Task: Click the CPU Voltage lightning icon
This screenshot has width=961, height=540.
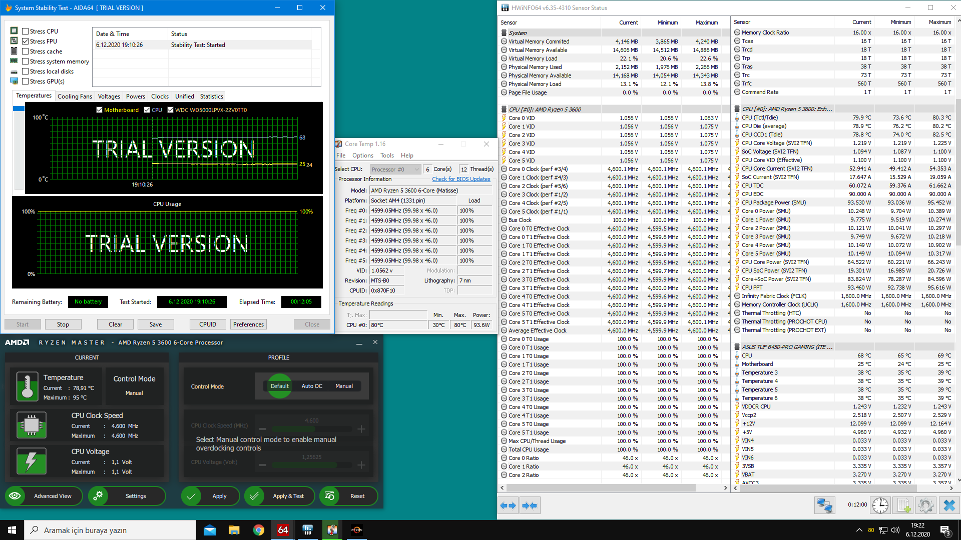Action: click(x=32, y=461)
